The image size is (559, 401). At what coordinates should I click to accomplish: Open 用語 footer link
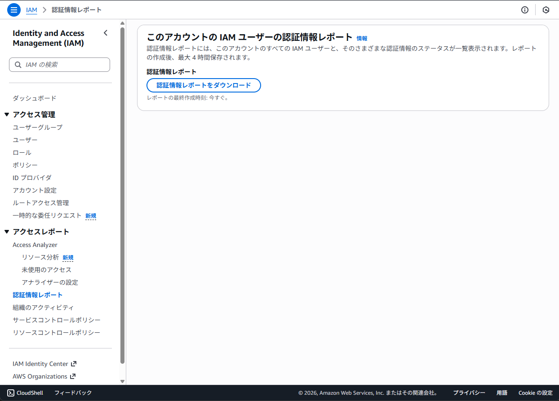(502, 393)
